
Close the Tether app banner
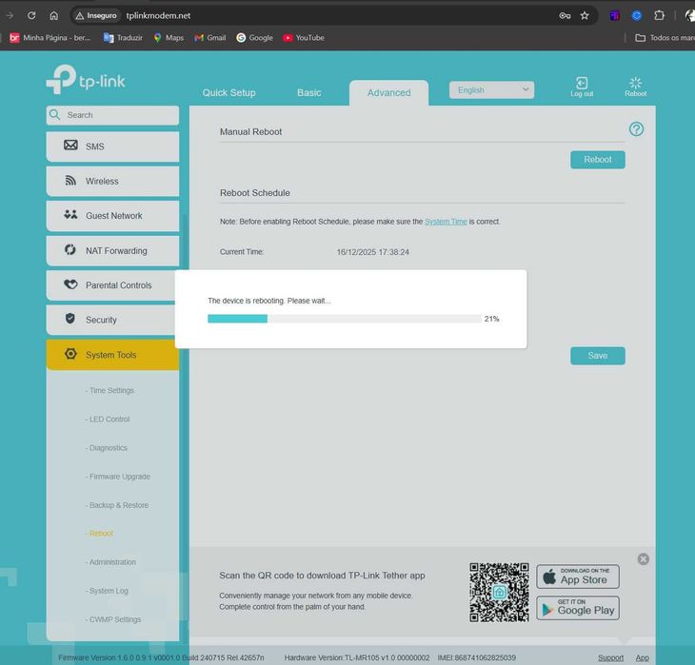tap(644, 559)
